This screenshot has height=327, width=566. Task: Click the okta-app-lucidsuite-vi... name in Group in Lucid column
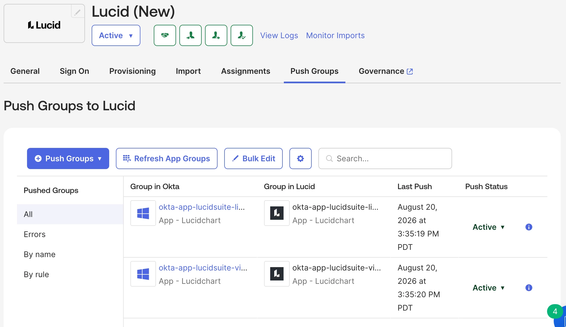pyautogui.click(x=336, y=268)
